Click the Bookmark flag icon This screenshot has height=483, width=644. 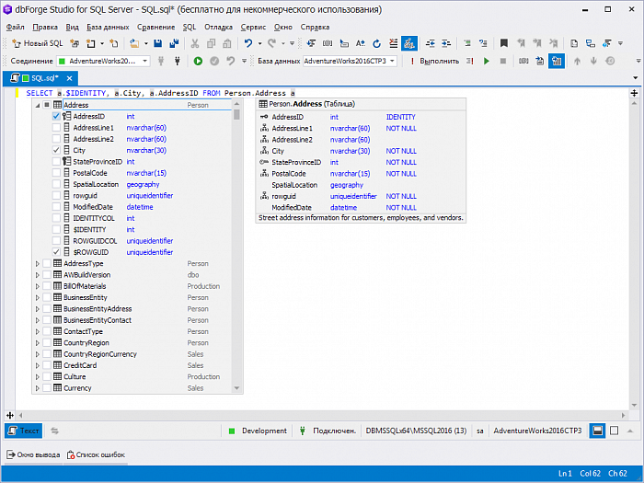click(x=503, y=43)
